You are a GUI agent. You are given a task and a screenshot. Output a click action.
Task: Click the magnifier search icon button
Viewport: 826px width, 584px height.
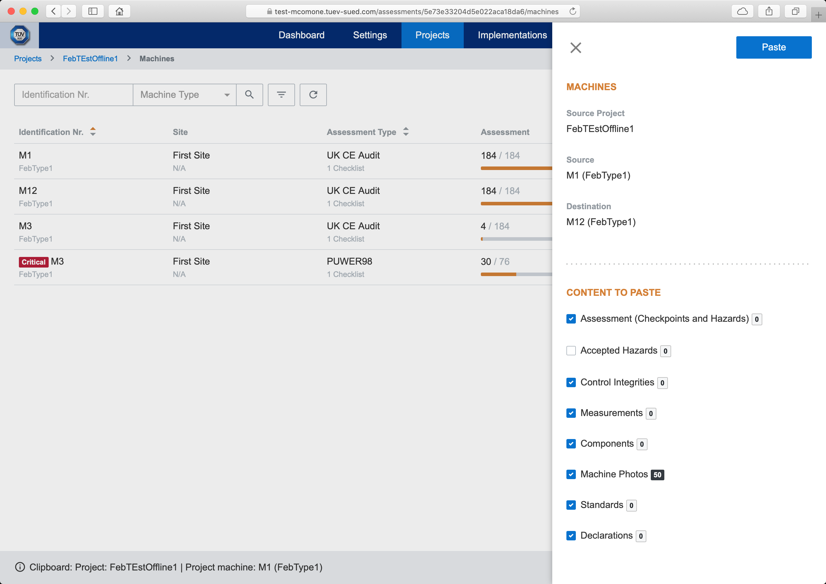249,95
